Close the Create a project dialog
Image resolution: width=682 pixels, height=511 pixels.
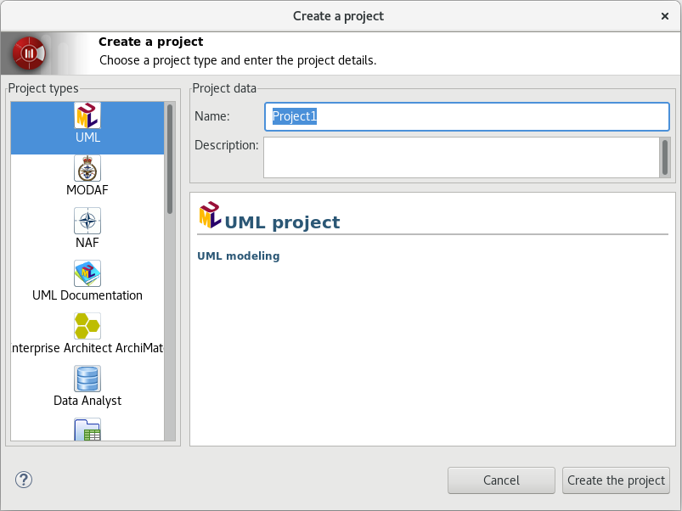665,15
